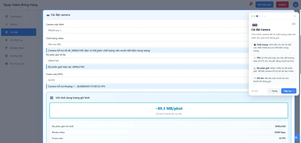Close the tour popup with X
This screenshot has height=143, width=301.
(x=295, y=16)
